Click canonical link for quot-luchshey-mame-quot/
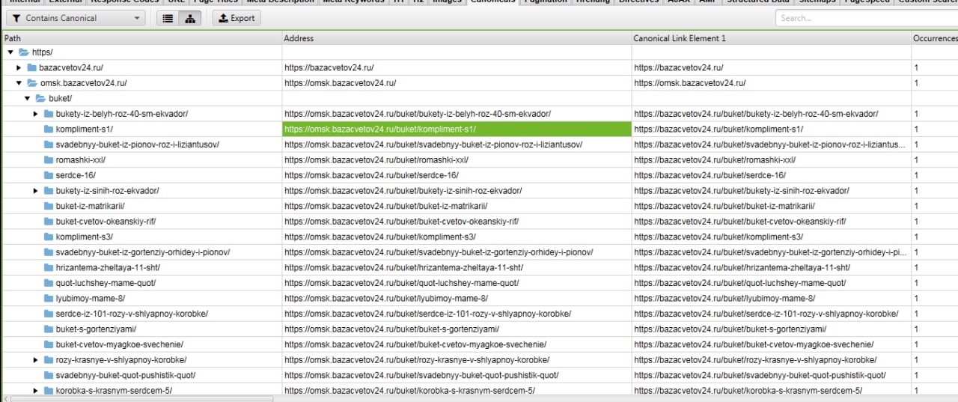 pos(740,283)
